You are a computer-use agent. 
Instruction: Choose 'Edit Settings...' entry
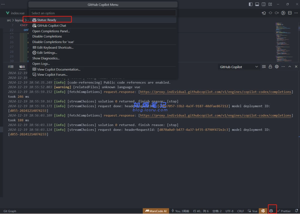pyautogui.click(x=103, y=52)
